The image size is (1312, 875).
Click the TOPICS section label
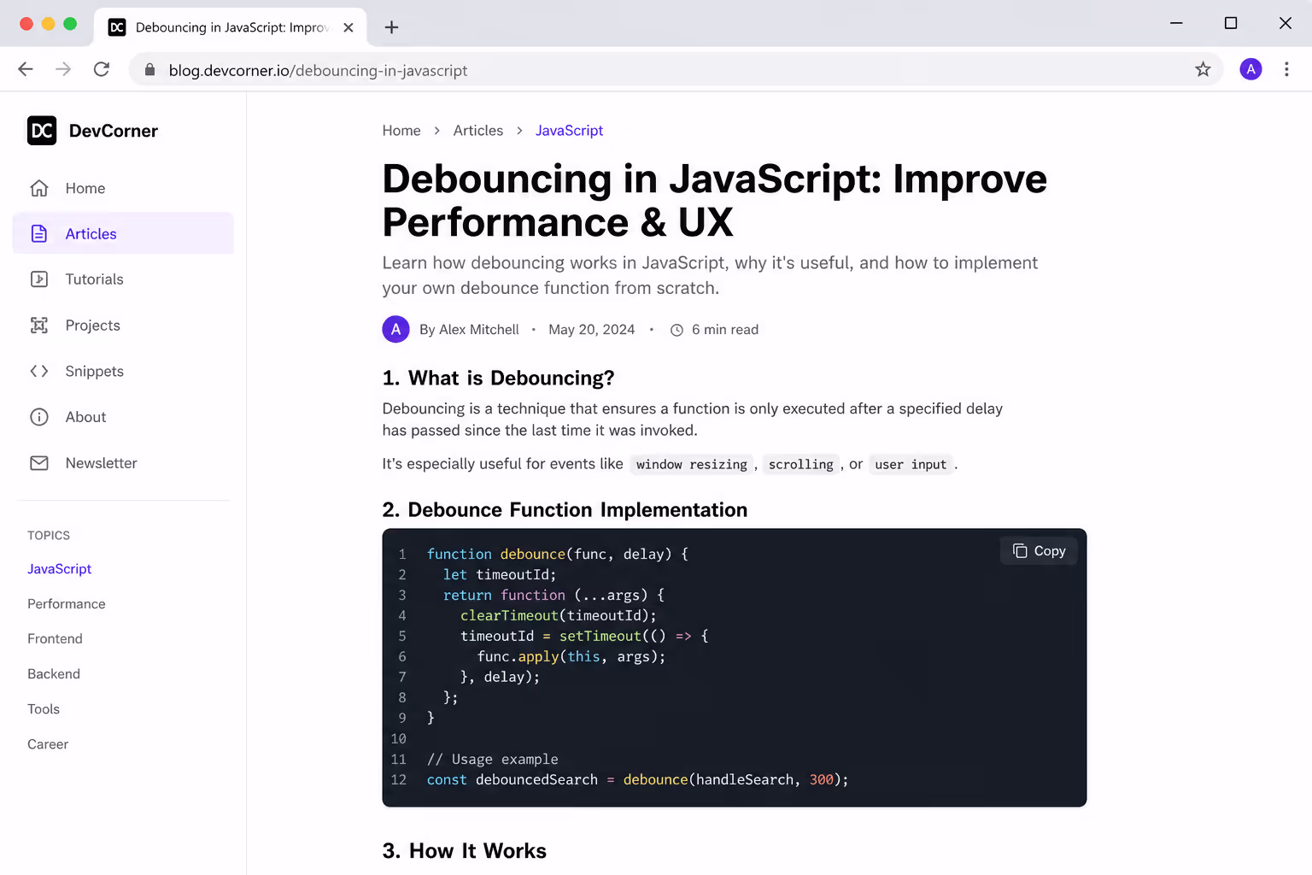[49, 536]
